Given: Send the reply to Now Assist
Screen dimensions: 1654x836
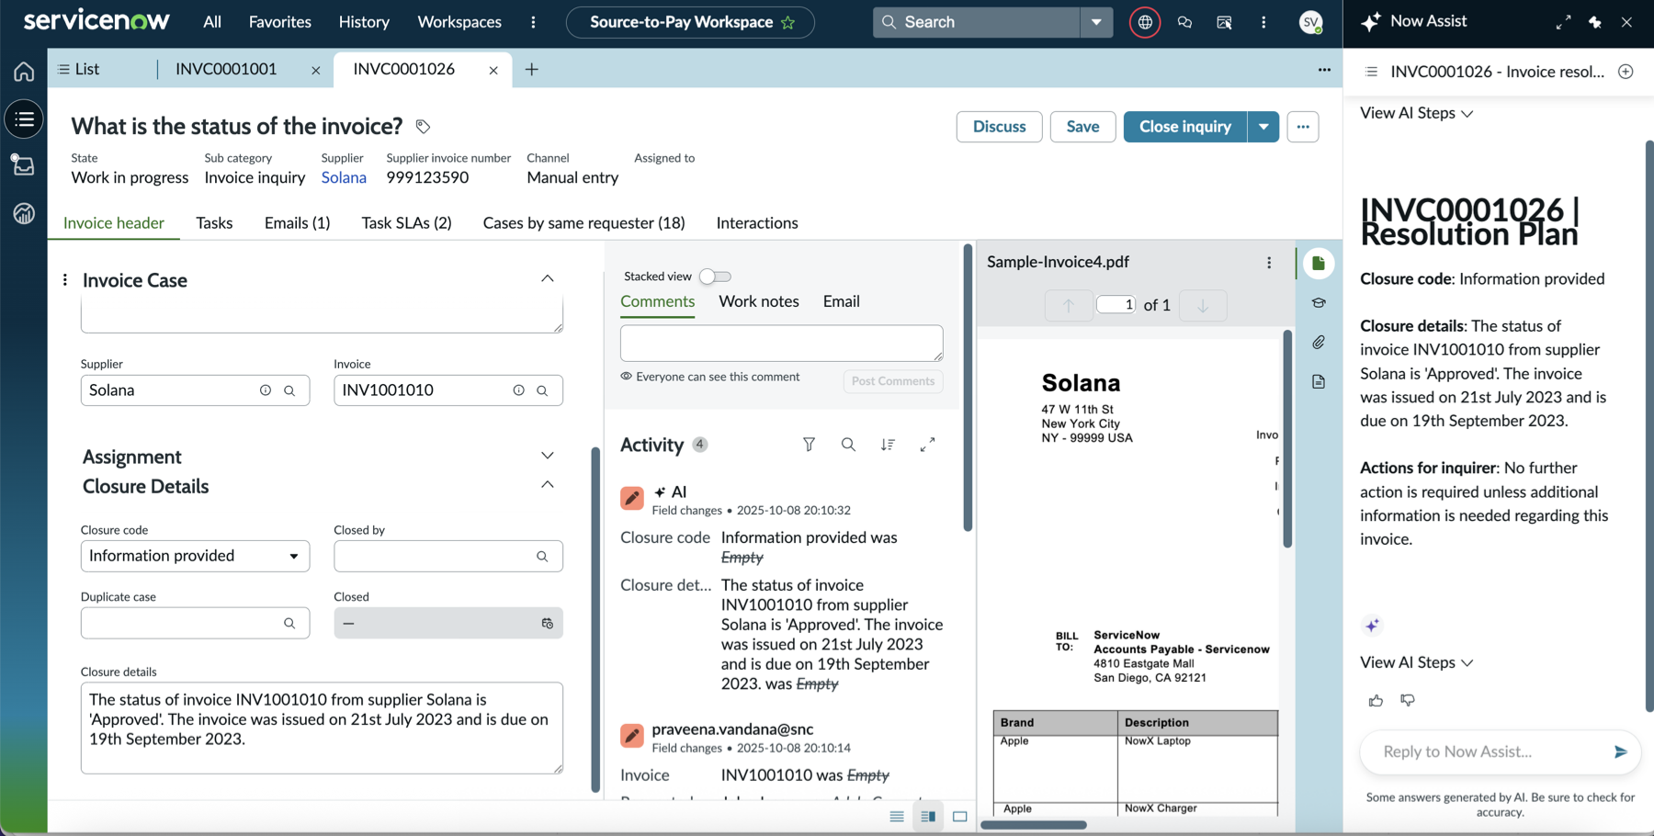Looking at the screenshot, I should click(1620, 751).
